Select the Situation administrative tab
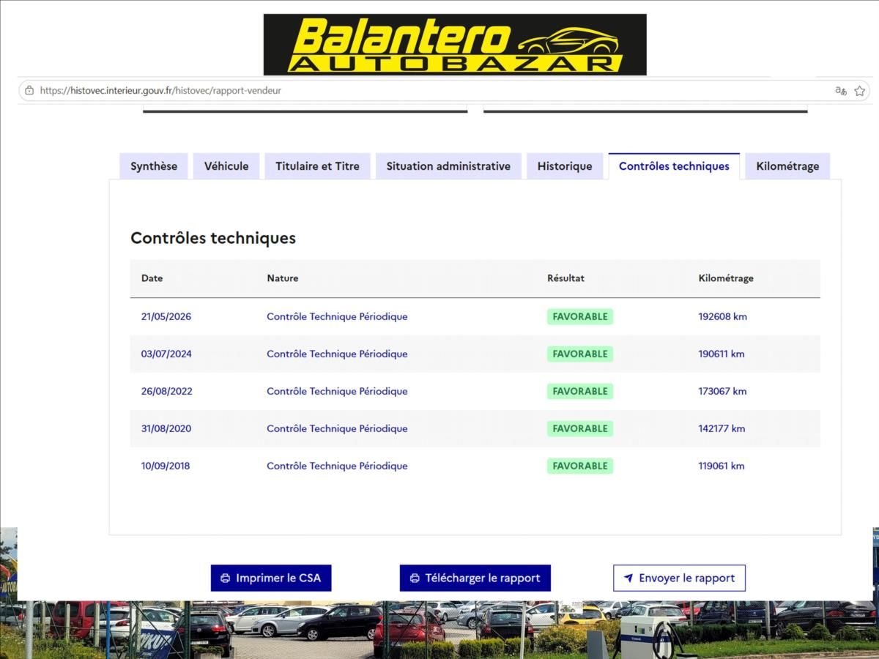This screenshot has height=659, width=879. [448, 166]
